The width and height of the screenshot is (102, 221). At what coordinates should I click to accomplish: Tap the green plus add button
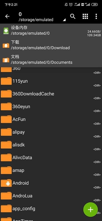click(91, 210)
